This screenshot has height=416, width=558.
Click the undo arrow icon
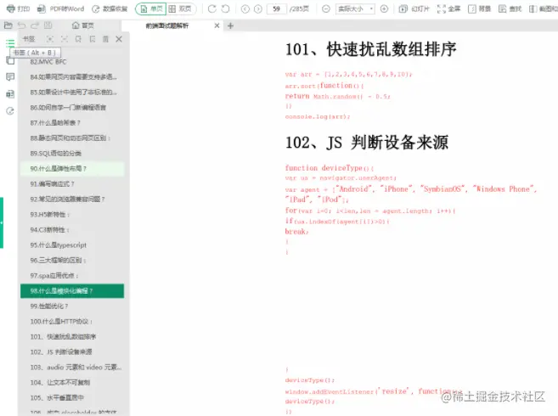click(22, 25)
